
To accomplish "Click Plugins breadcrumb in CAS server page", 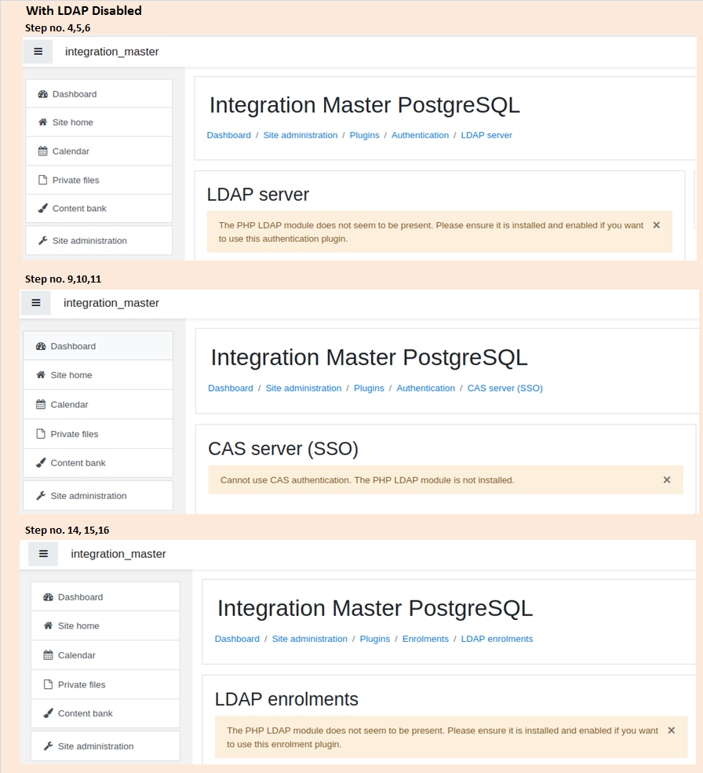I will click(369, 388).
